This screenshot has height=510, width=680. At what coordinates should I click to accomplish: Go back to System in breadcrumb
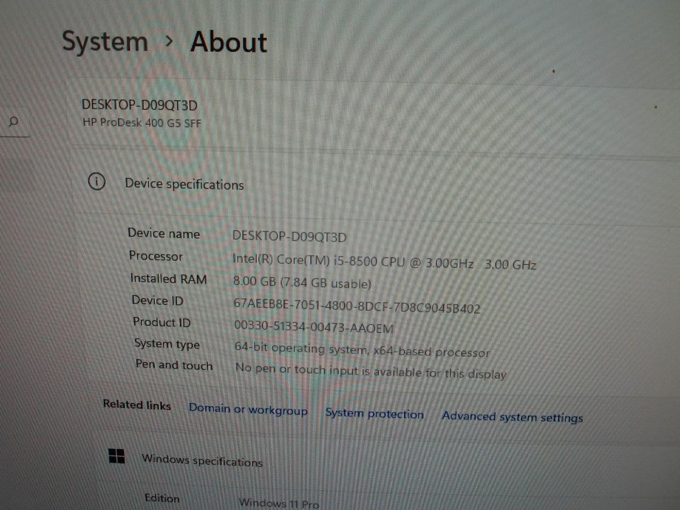point(105,41)
